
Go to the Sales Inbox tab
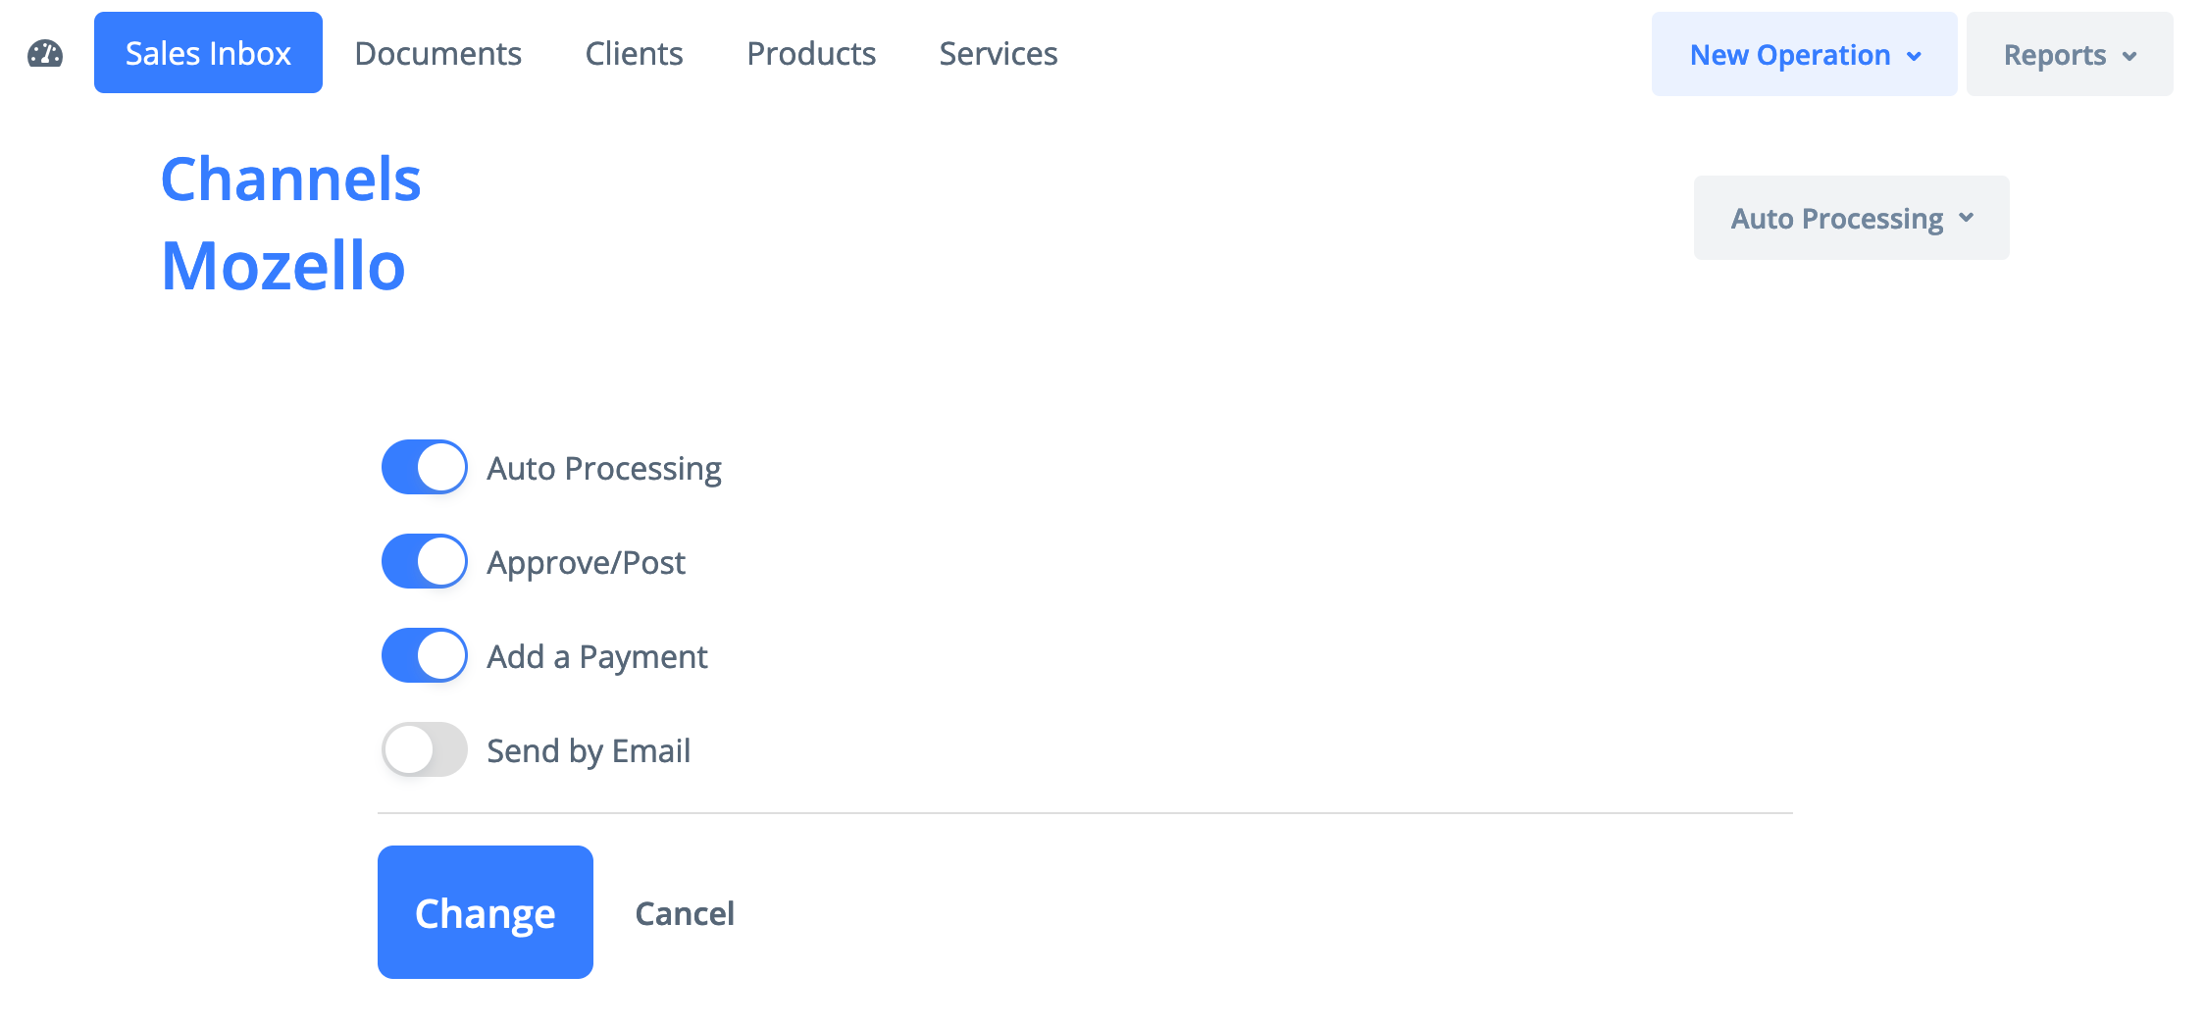tap(208, 53)
